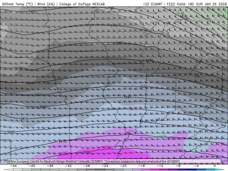Screen dimensions: 228x171
Task: Click the '500mb Temp (°C)' title text
Action: click(x=17, y=4)
